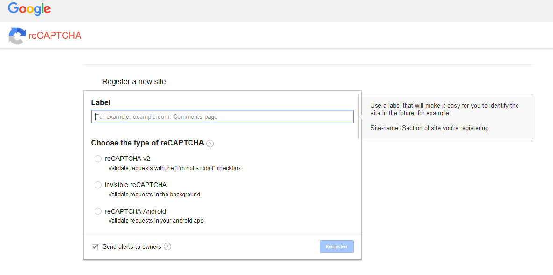The height and width of the screenshot is (275, 553).
Task: Click help icon next to Send alerts
Action: pyautogui.click(x=167, y=246)
